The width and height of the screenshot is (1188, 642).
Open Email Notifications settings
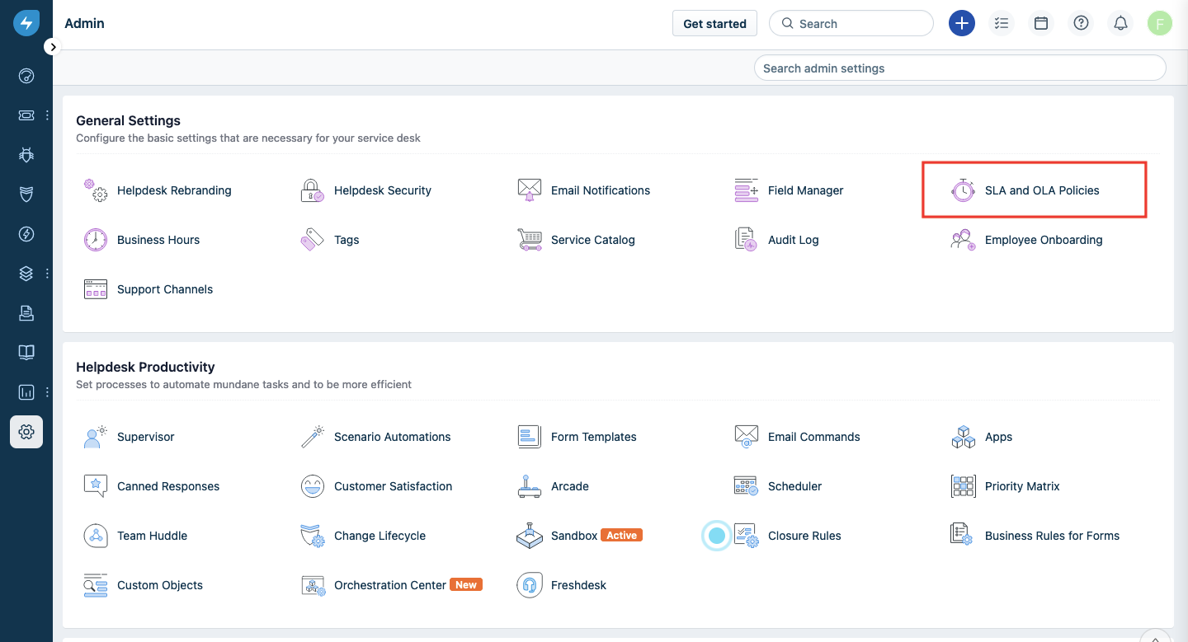point(600,190)
